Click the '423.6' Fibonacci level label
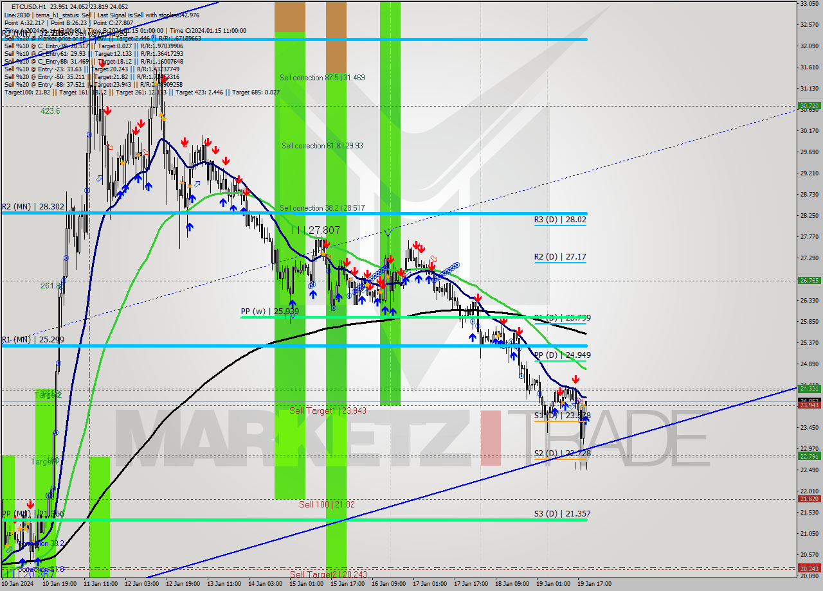 (50, 111)
